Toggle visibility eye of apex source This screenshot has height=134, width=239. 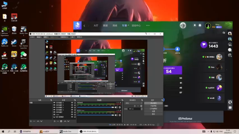point(72,114)
